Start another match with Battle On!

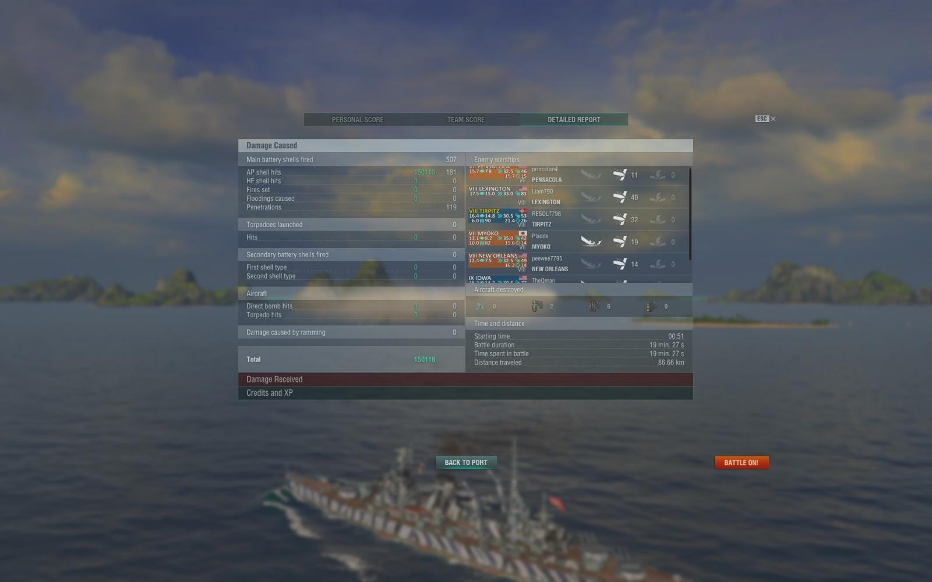[x=742, y=463]
